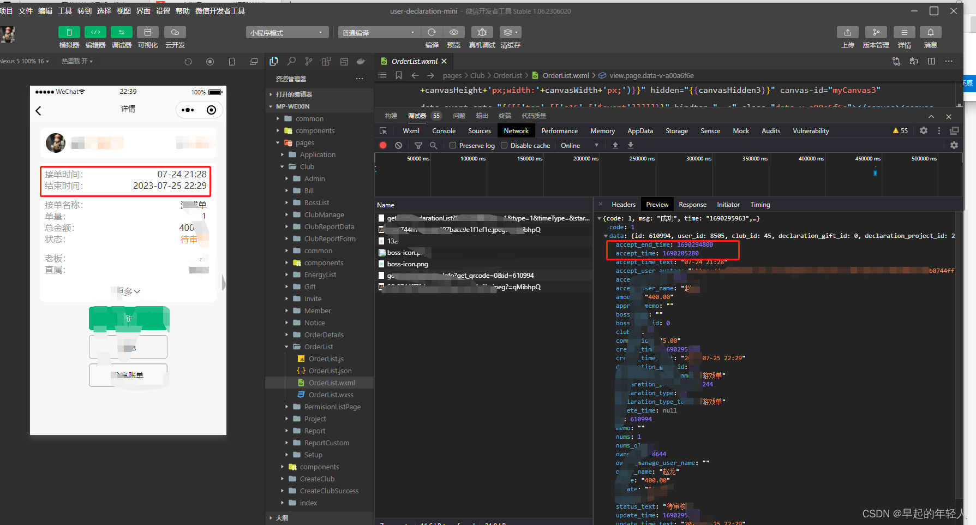Open the 普通编译 compile mode dropdown
Screen dimensions: 976x525
pyautogui.click(x=379, y=33)
